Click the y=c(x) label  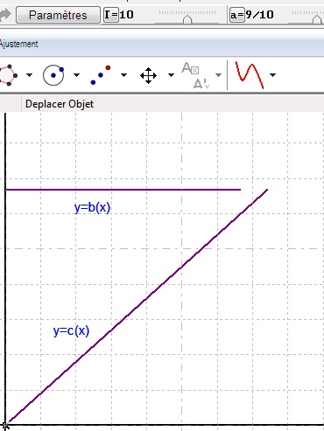point(71,331)
